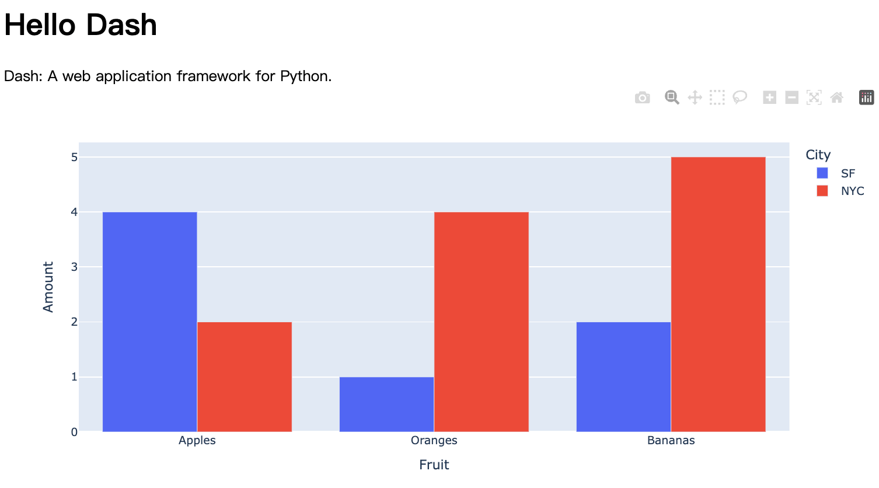Toggle the SF trace in legend
Viewport: 879px width, 488px height.
pyautogui.click(x=847, y=173)
